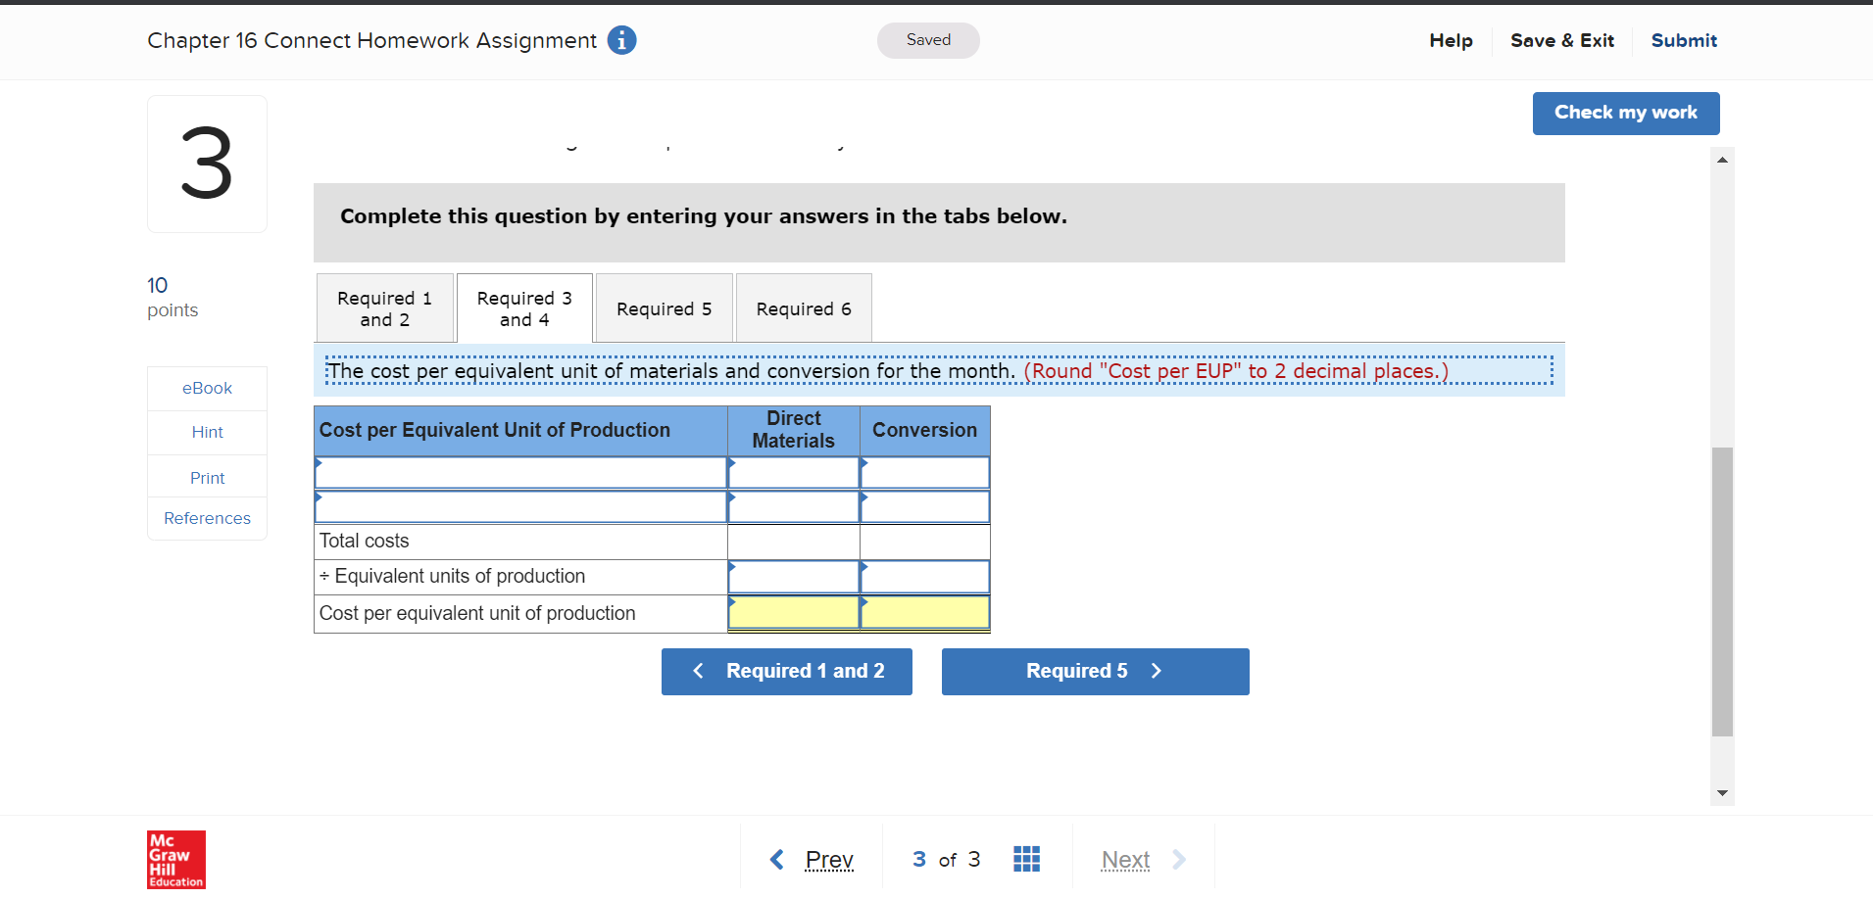Click the scrollbar down arrow
The height and width of the screenshot is (899, 1873).
pyautogui.click(x=1722, y=792)
